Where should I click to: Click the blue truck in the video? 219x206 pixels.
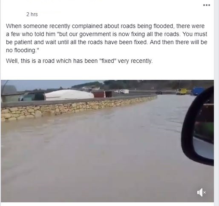(199, 91)
